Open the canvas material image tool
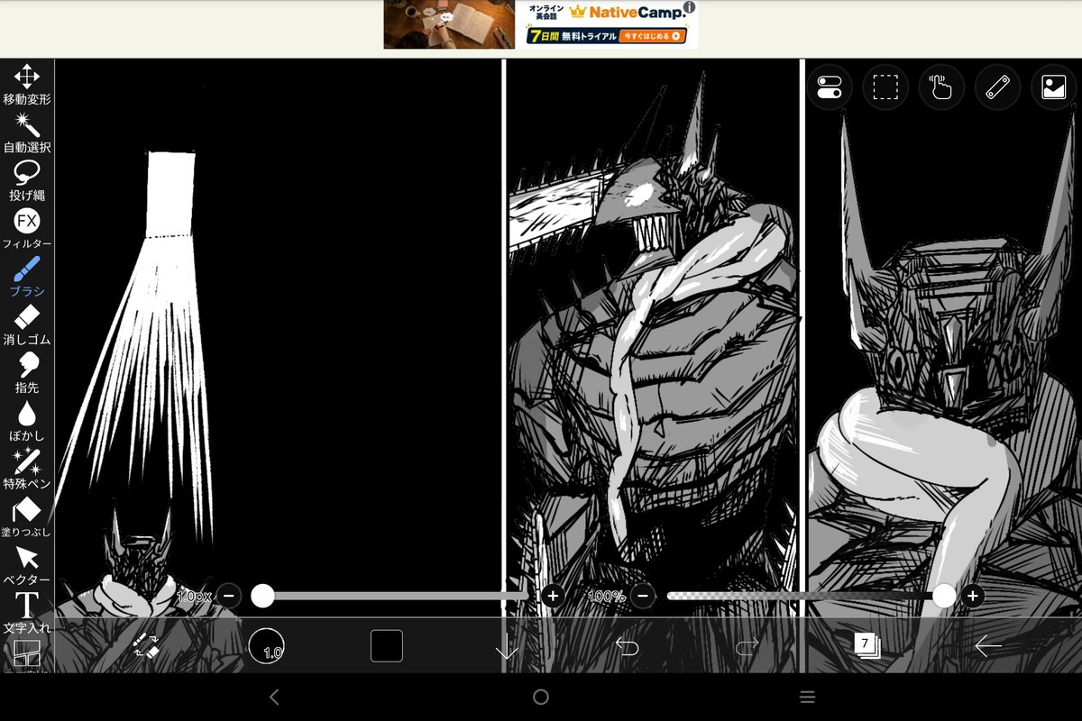Screen dimensions: 1082x721 point(1053,87)
